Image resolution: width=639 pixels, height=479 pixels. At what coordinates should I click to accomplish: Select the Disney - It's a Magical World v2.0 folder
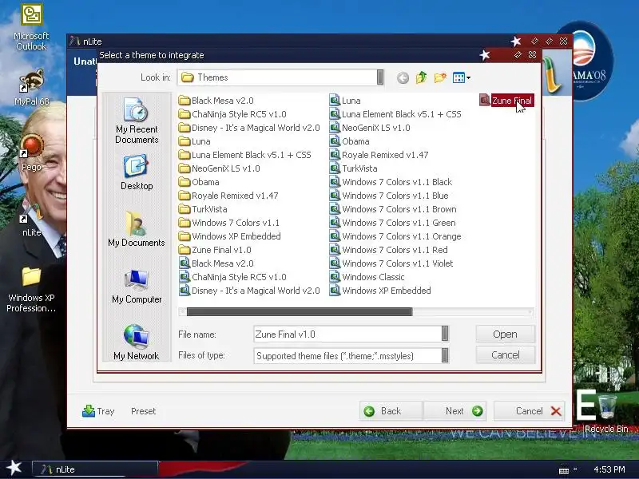(x=249, y=128)
